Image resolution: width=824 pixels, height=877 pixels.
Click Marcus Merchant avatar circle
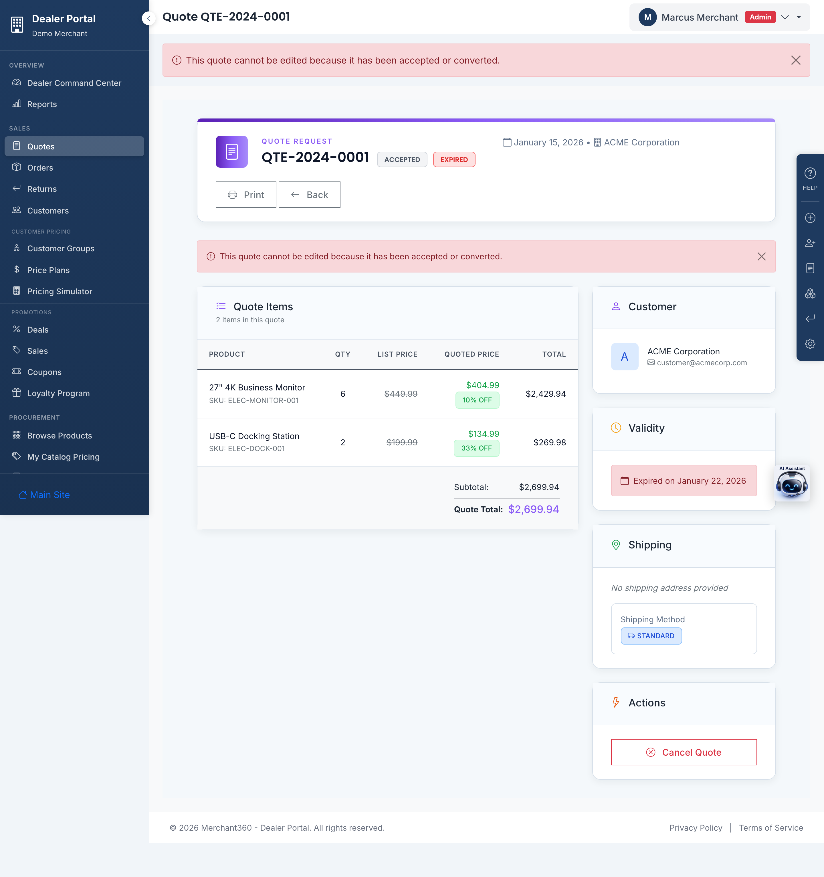(x=647, y=17)
